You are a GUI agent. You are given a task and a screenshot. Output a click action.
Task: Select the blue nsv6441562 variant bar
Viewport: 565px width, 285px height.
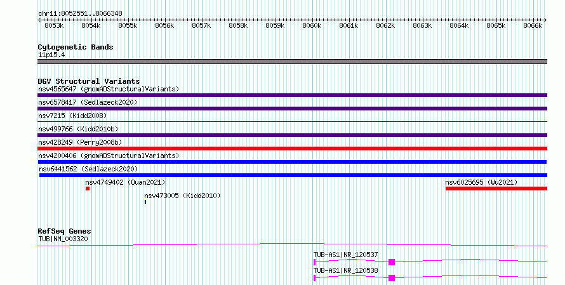click(293, 175)
